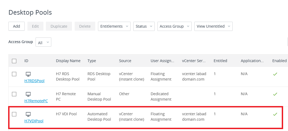The image size is (288, 131).
Task: Sort by the Display Name column header
Action: click(68, 61)
